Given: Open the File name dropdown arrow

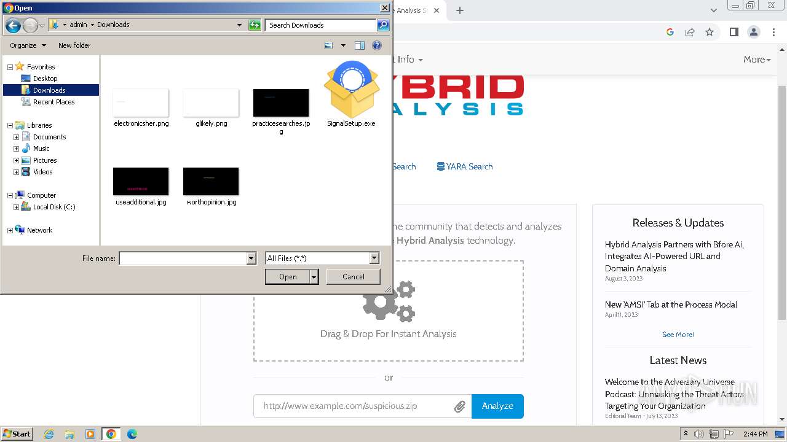Looking at the screenshot, I should (x=251, y=258).
